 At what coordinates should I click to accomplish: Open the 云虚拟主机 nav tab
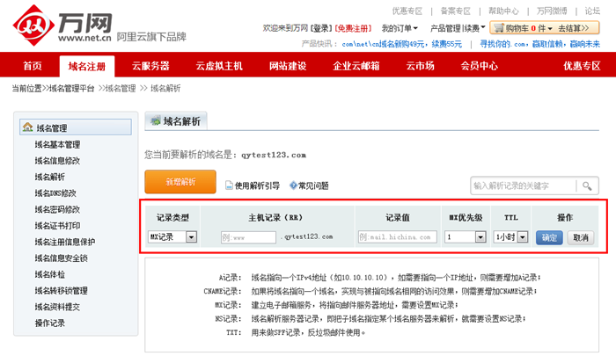pyautogui.click(x=219, y=66)
